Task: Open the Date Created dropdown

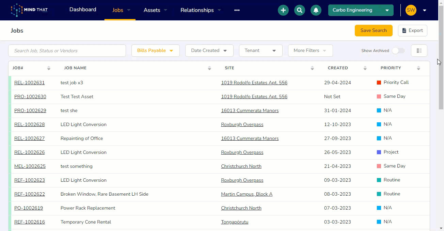Action: click(209, 51)
